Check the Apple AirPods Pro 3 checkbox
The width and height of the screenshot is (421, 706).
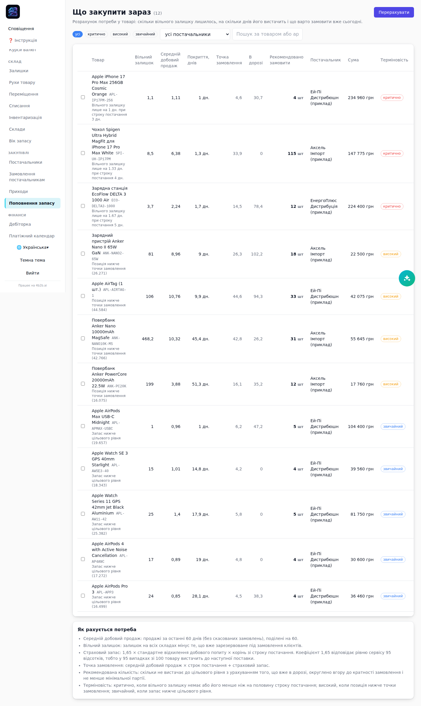click(x=83, y=596)
